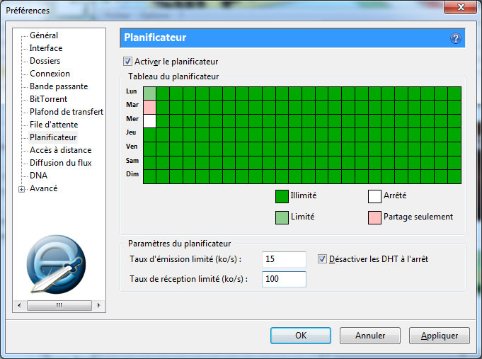
Task: Open Accès à distance settings
Action: (61, 150)
